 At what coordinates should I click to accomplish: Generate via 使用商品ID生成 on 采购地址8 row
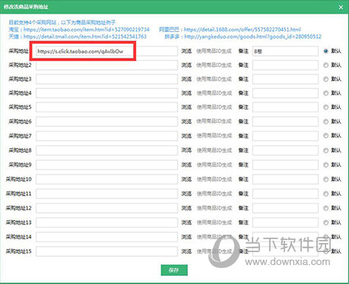214,150
